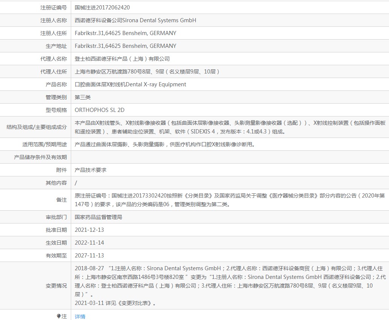Select the 注册人住所 address value Fabrikstr.31

click(x=125, y=33)
